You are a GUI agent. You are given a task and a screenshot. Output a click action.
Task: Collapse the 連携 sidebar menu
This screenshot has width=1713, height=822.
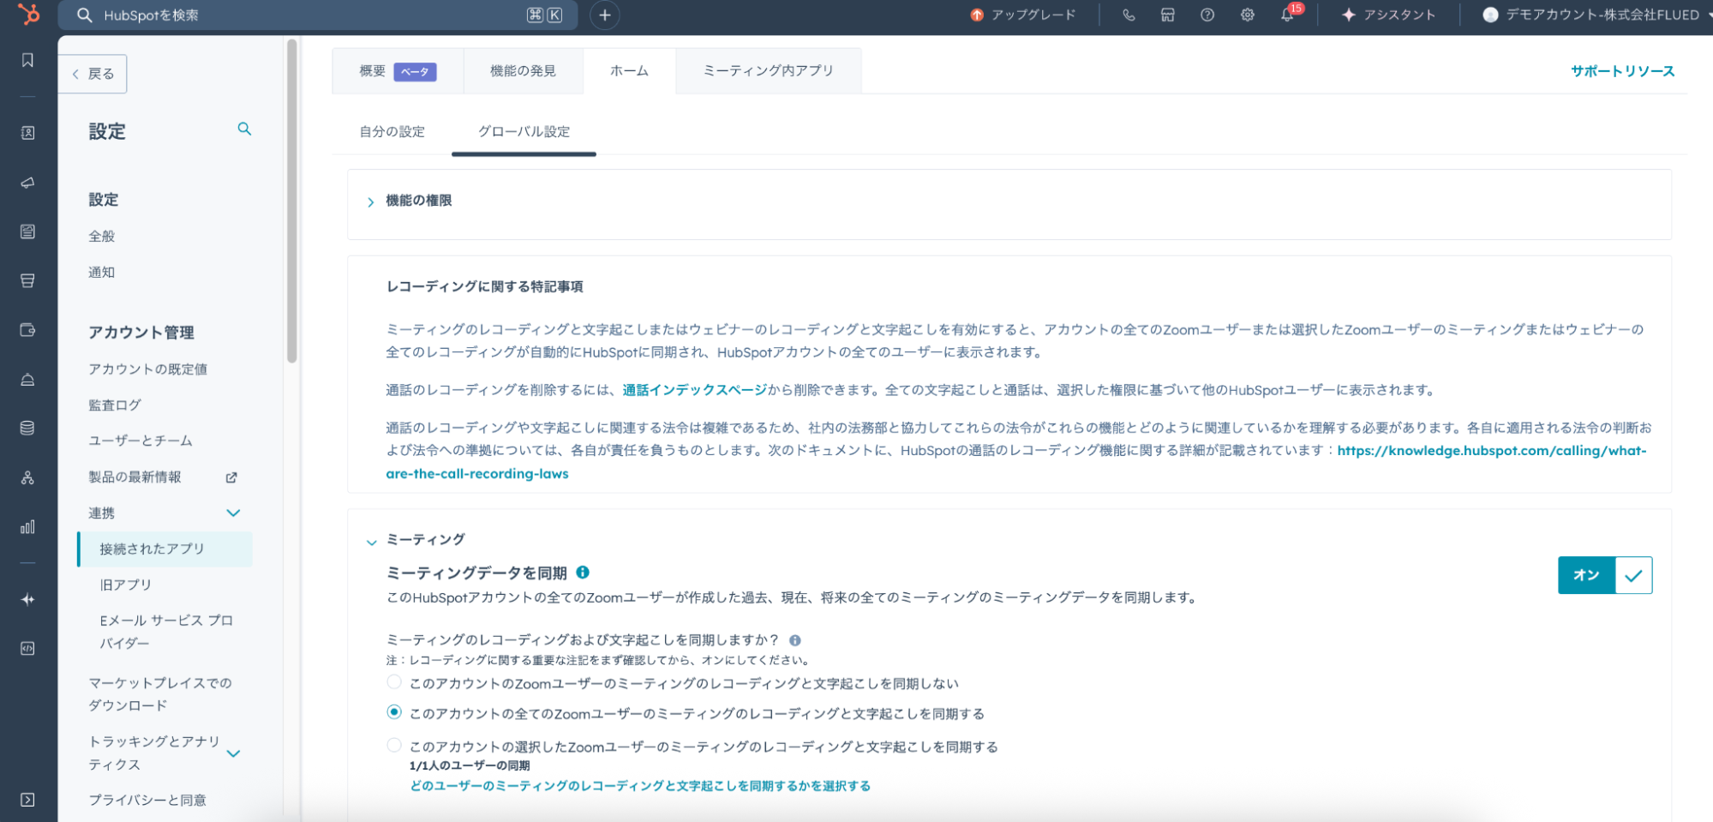pyautogui.click(x=232, y=513)
